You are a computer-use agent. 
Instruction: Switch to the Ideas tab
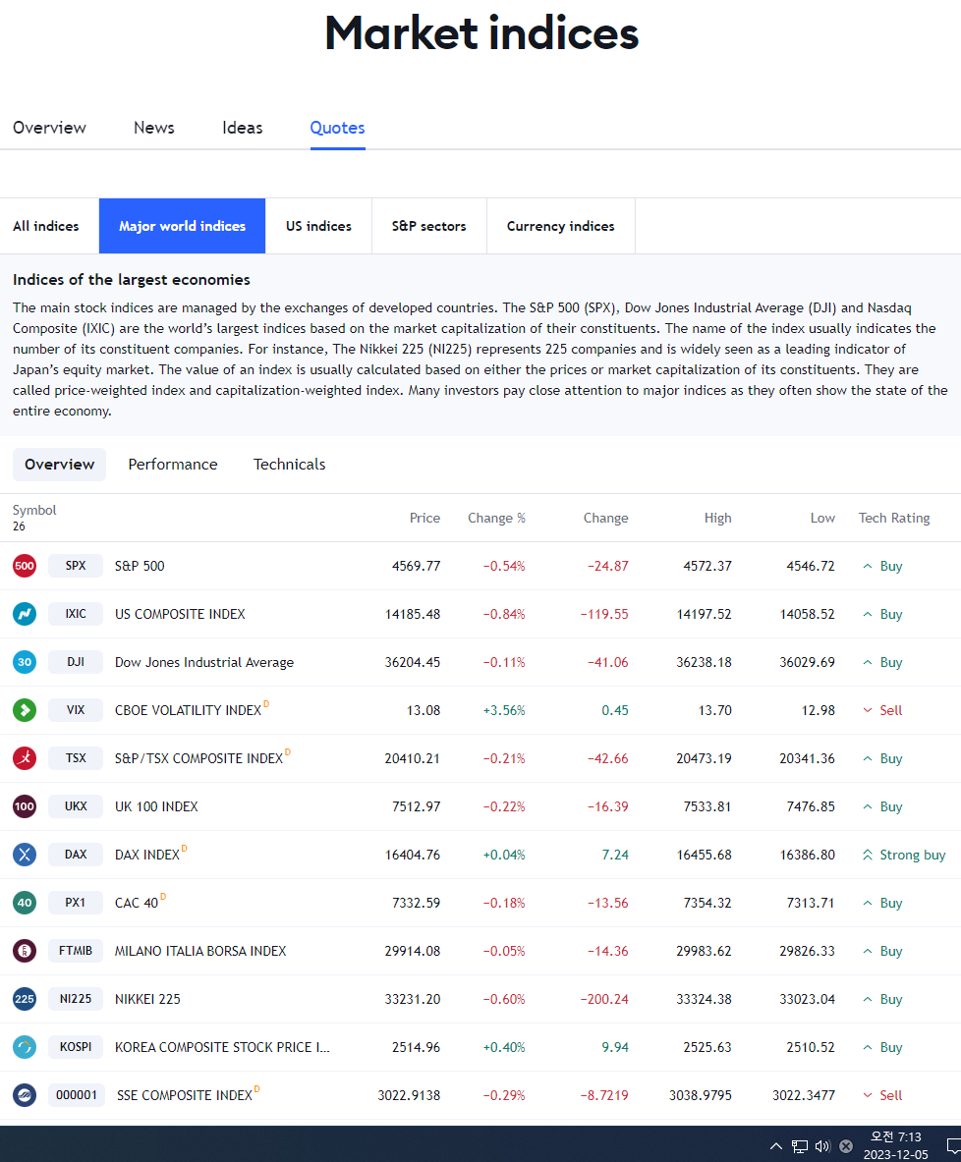(243, 128)
